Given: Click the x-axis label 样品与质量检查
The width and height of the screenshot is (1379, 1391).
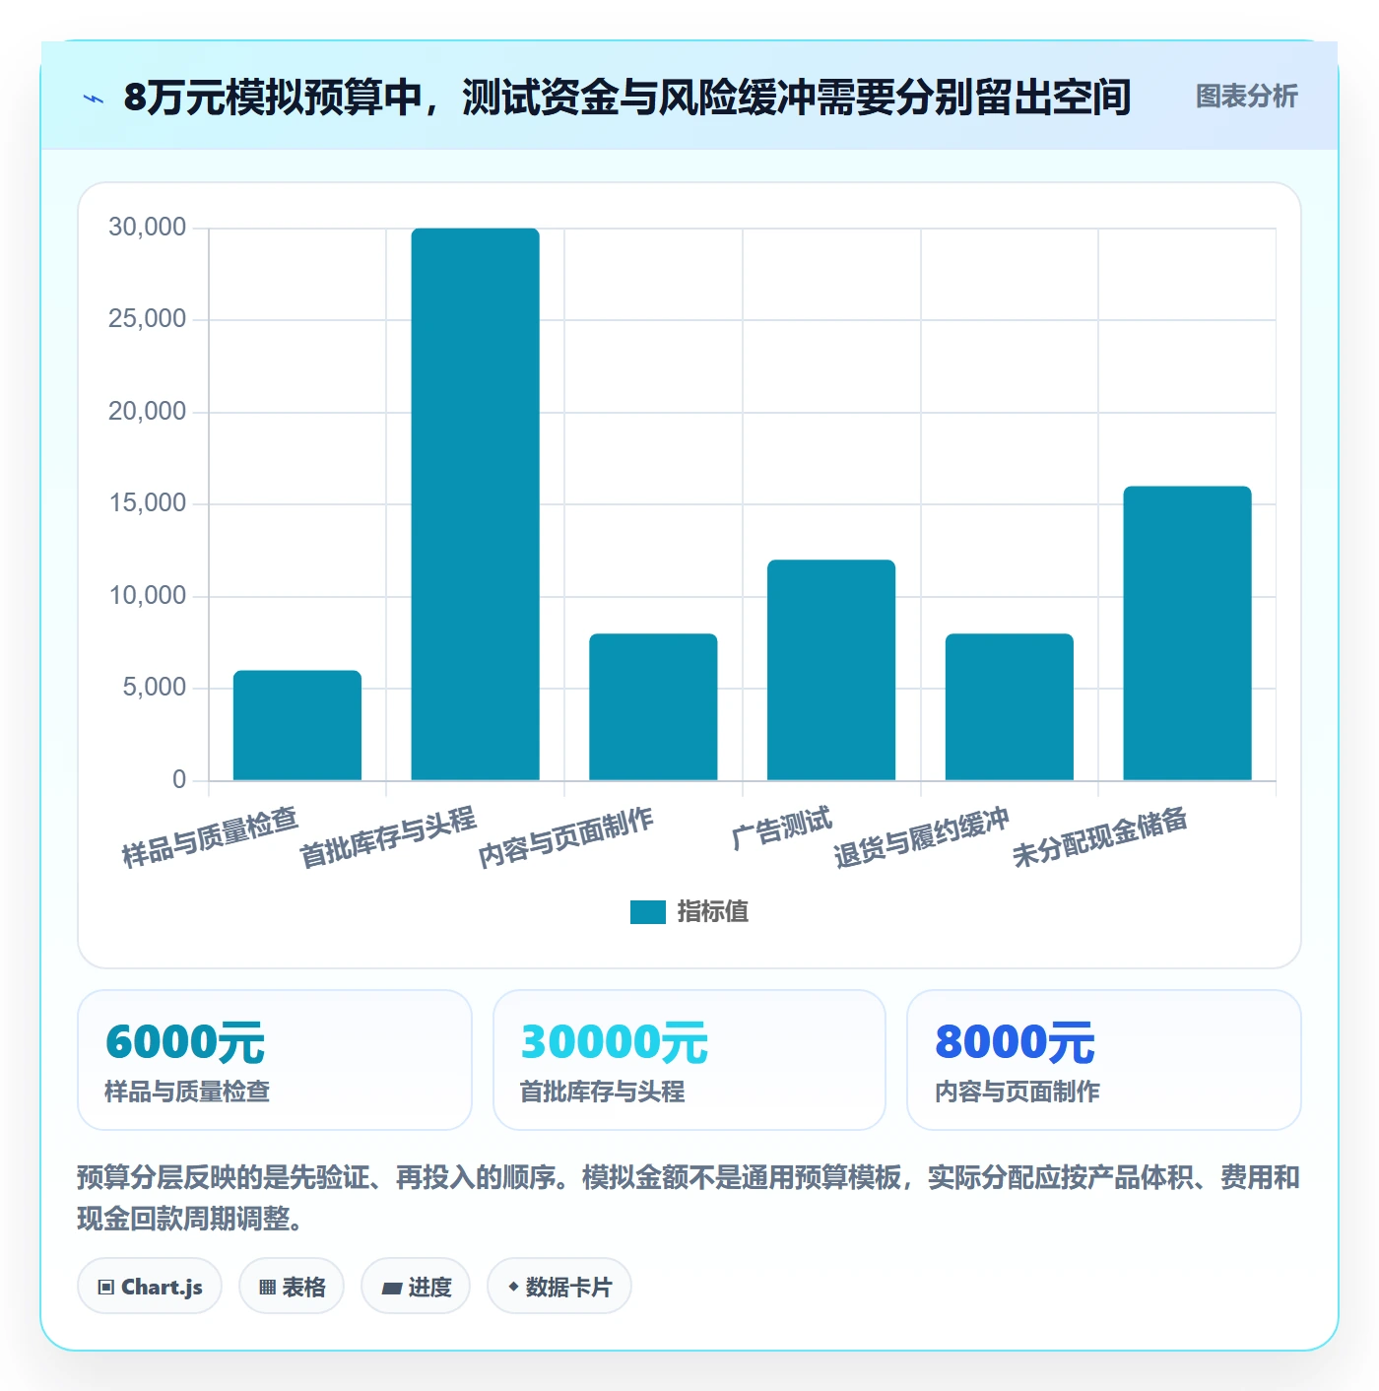Looking at the screenshot, I should click(x=210, y=837).
